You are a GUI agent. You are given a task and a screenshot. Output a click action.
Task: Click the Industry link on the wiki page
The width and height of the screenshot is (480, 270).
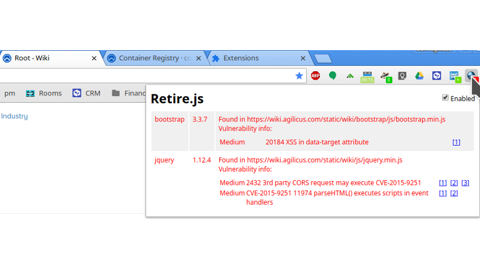[x=14, y=116]
